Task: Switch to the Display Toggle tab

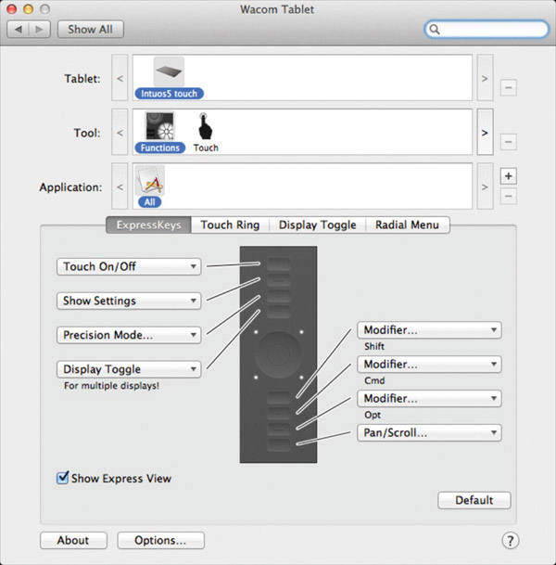Action: point(318,225)
